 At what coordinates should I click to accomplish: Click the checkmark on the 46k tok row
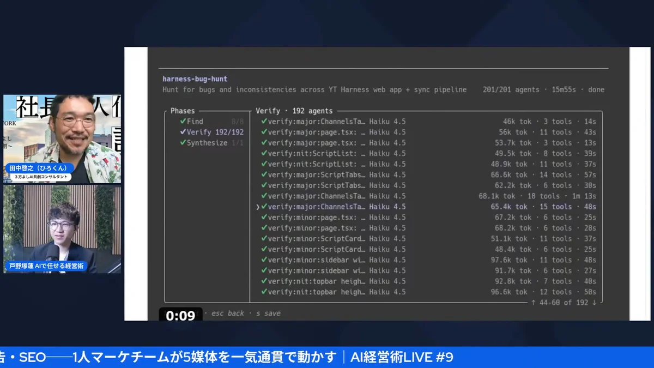pos(264,122)
